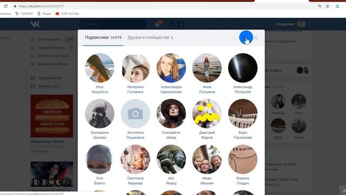
Task: Open Ангелина Пущилина's camera placeholder avatar
Action: click(135, 113)
